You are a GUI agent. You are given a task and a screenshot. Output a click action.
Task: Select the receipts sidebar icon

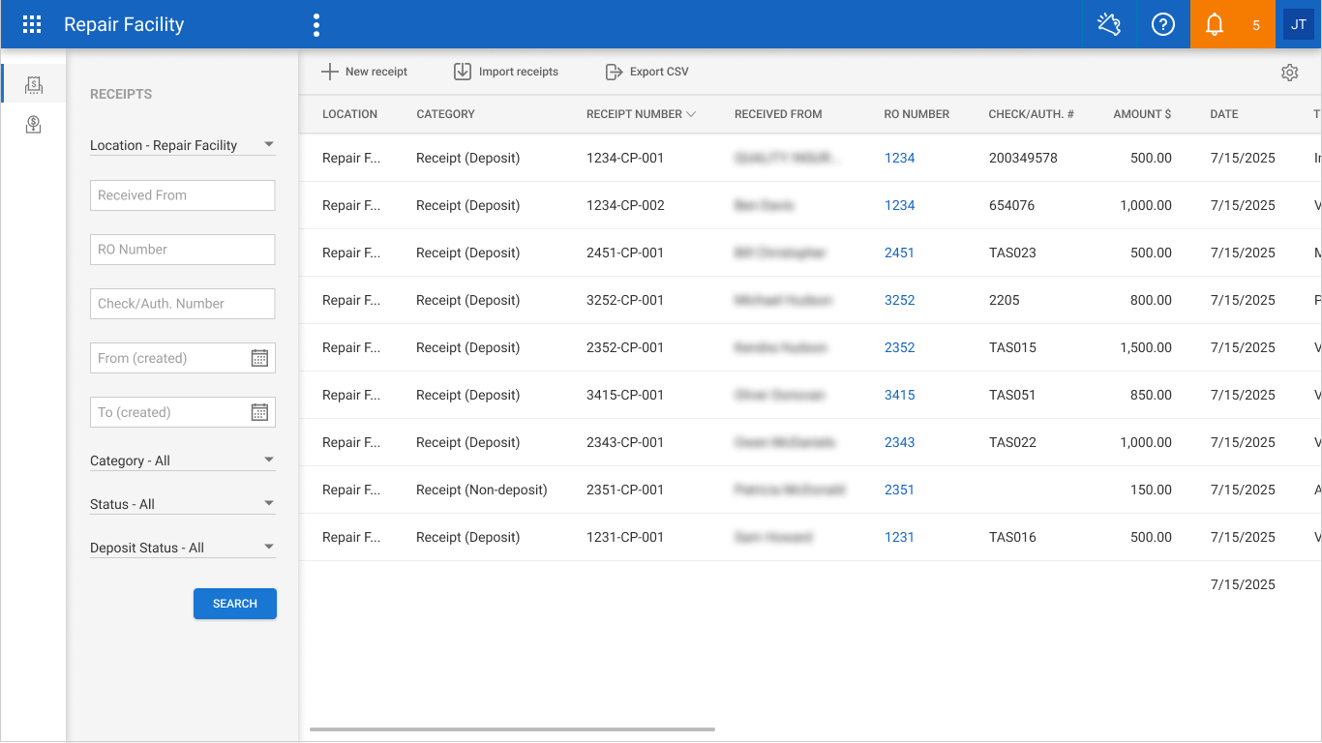click(x=34, y=84)
